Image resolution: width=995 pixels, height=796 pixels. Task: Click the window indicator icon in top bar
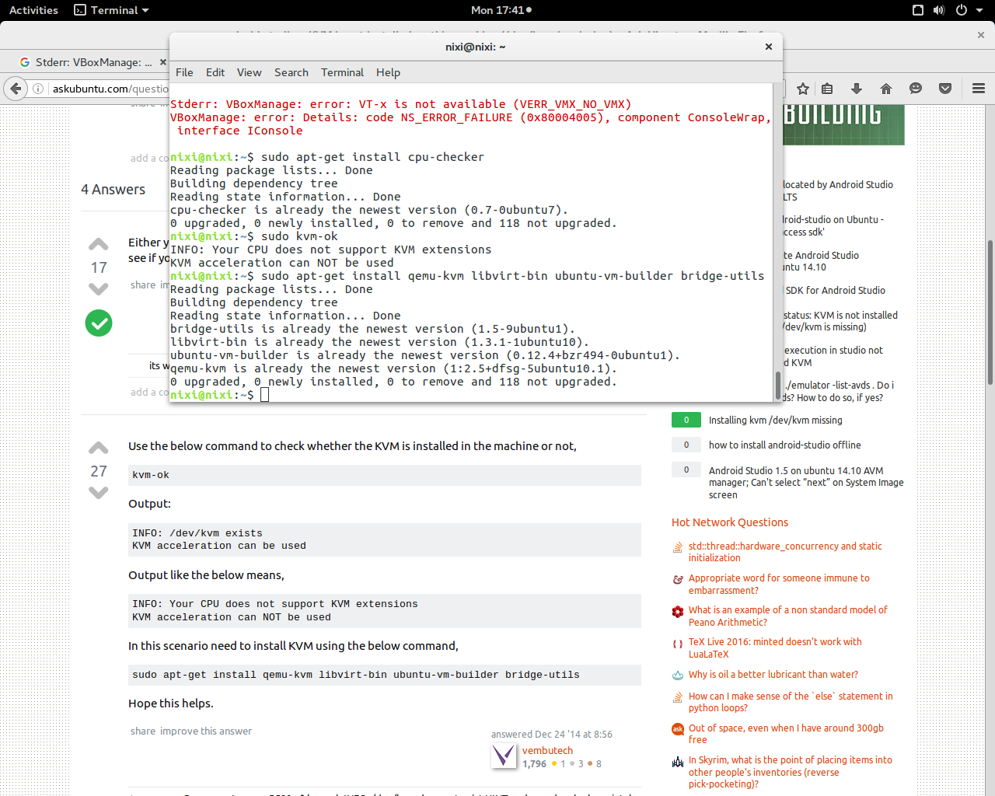point(918,10)
